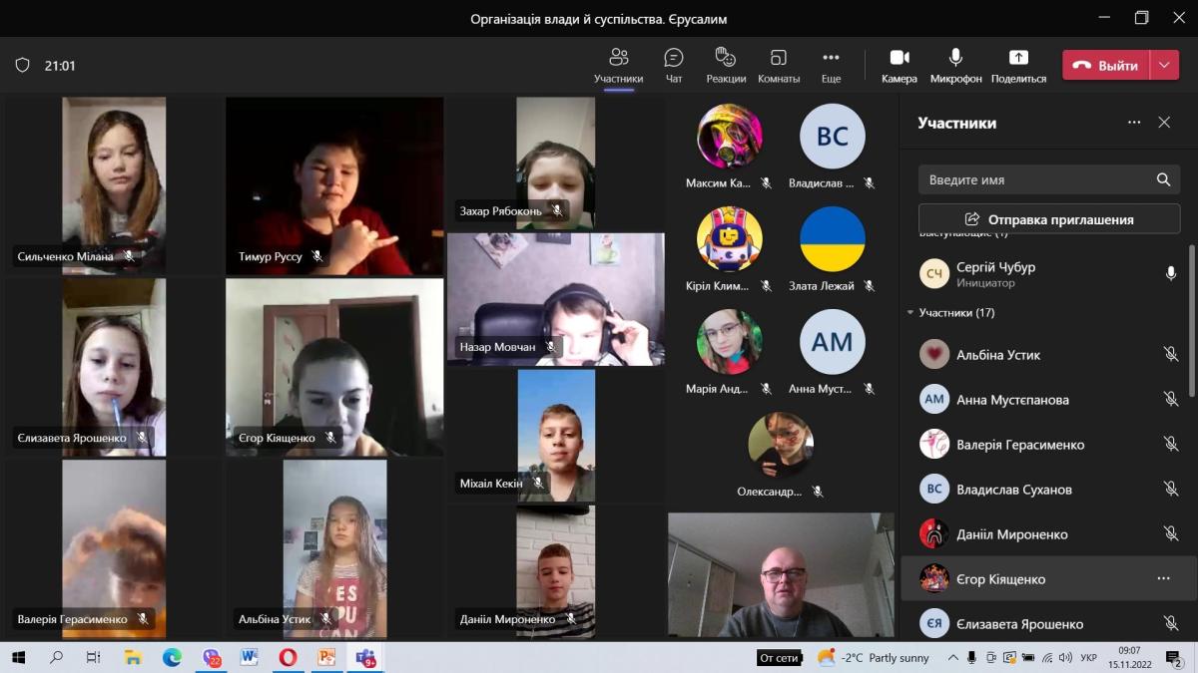Open the Еще more actions menu
This screenshot has width=1198, height=673.
831,66
